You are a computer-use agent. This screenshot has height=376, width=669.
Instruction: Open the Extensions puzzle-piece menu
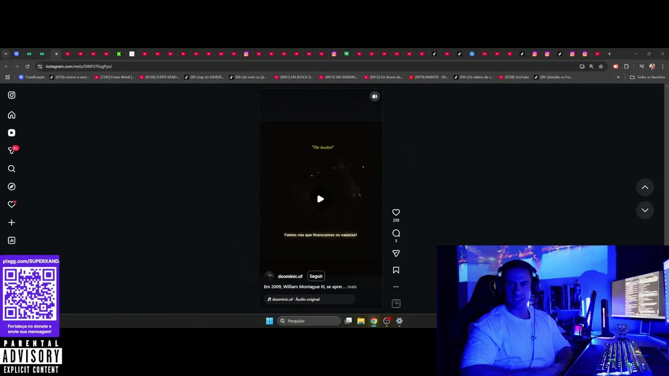coord(626,66)
